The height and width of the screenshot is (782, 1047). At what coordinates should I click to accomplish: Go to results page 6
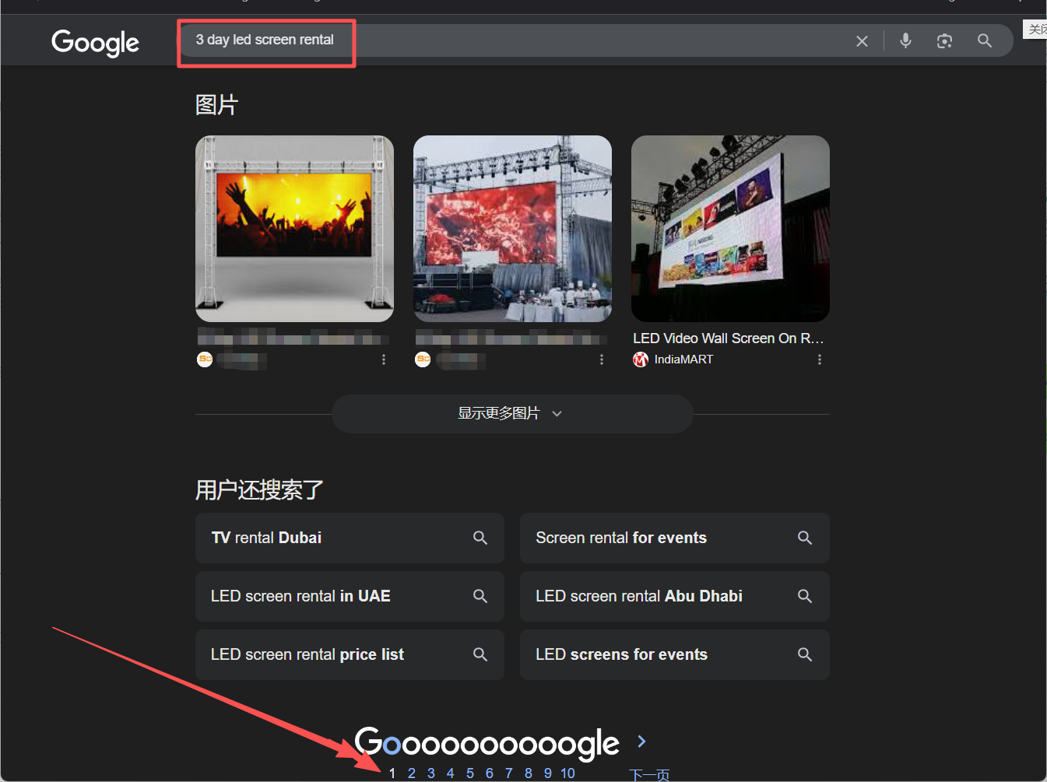(x=490, y=773)
